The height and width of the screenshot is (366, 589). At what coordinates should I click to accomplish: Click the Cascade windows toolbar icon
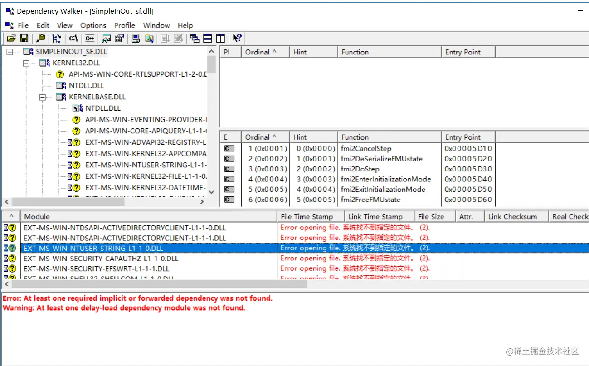[x=195, y=39]
